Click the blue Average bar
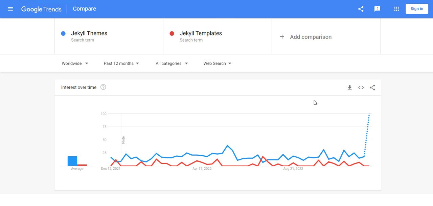Viewport: 433px width, 206px height. (x=72, y=161)
